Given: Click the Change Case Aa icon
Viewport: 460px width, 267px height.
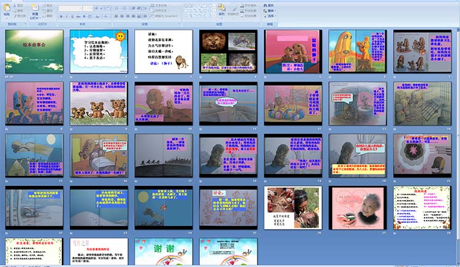Looking at the screenshot, I should click(98, 17).
